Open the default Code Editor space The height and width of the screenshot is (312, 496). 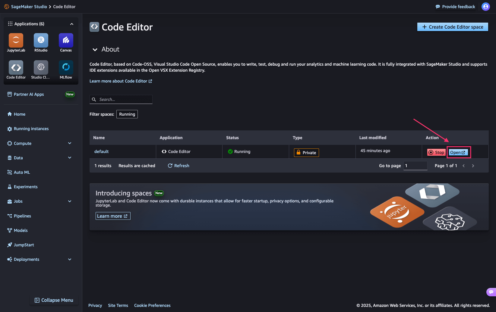(458, 152)
